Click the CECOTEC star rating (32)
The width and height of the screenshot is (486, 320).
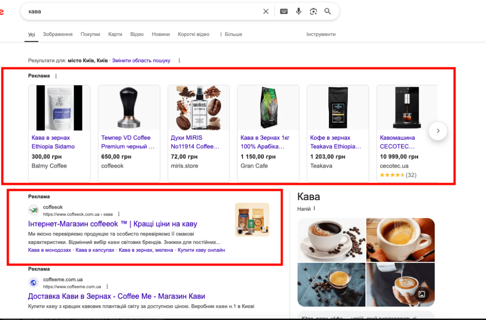[x=398, y=175]
